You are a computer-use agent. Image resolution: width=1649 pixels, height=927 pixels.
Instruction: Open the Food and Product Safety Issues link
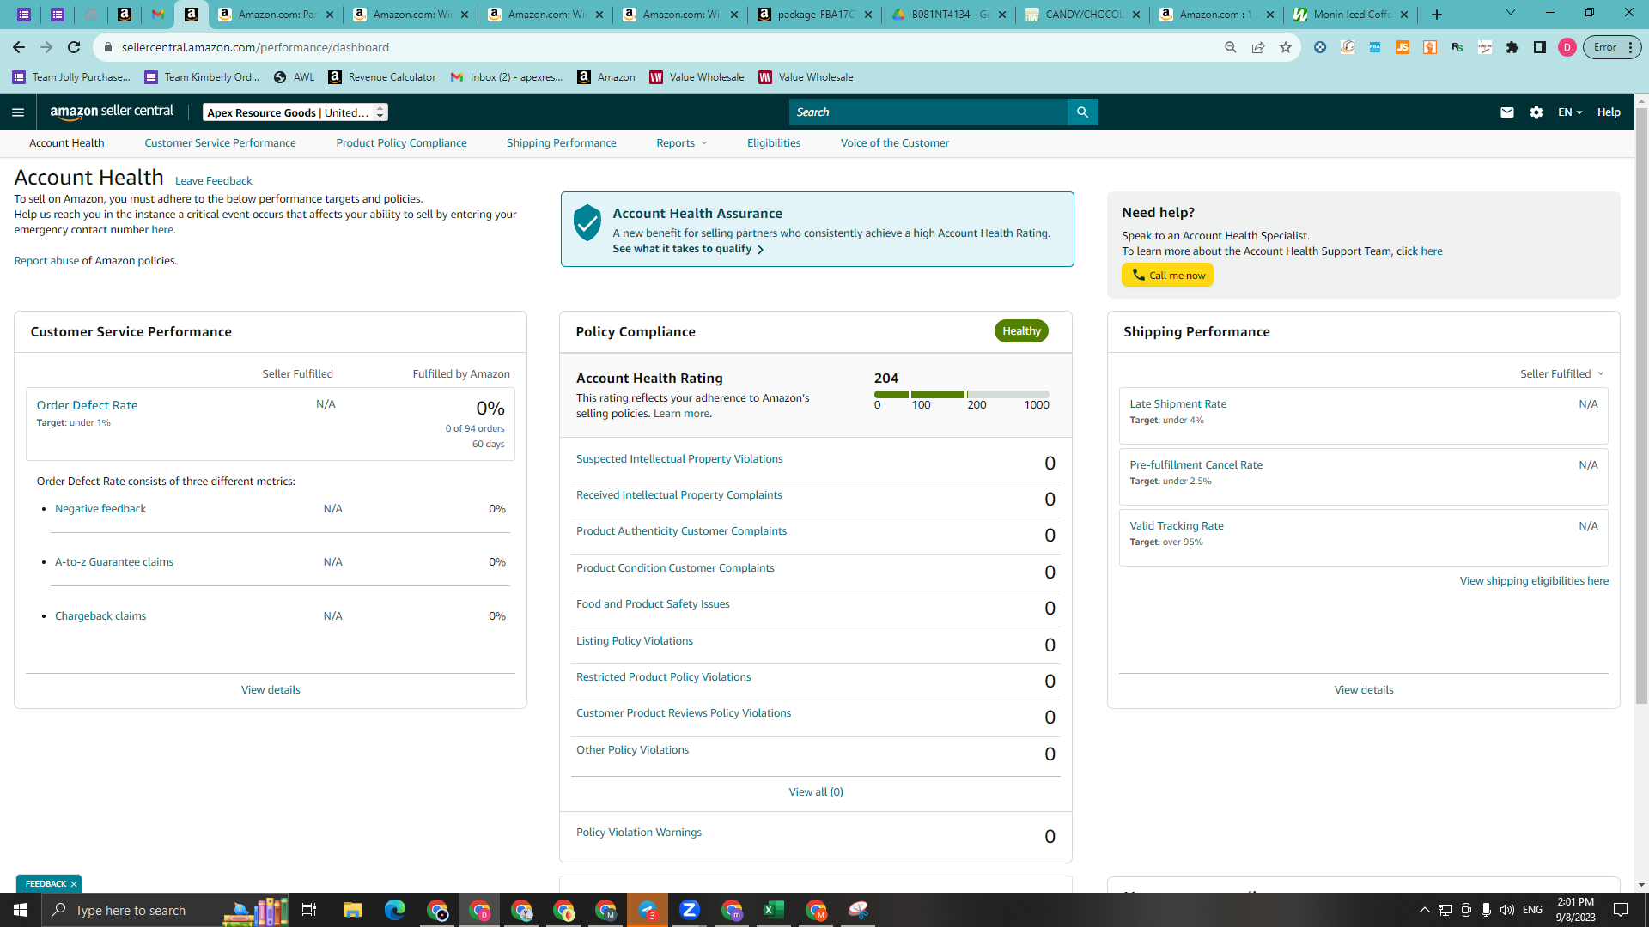pyautogui.click(x=653, y=604)
